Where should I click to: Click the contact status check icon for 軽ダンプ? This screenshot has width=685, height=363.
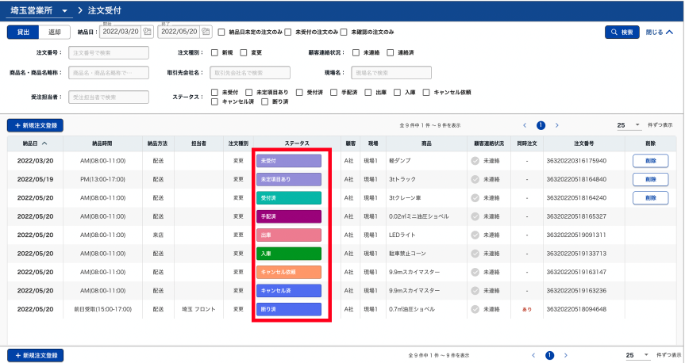(475, 161)
